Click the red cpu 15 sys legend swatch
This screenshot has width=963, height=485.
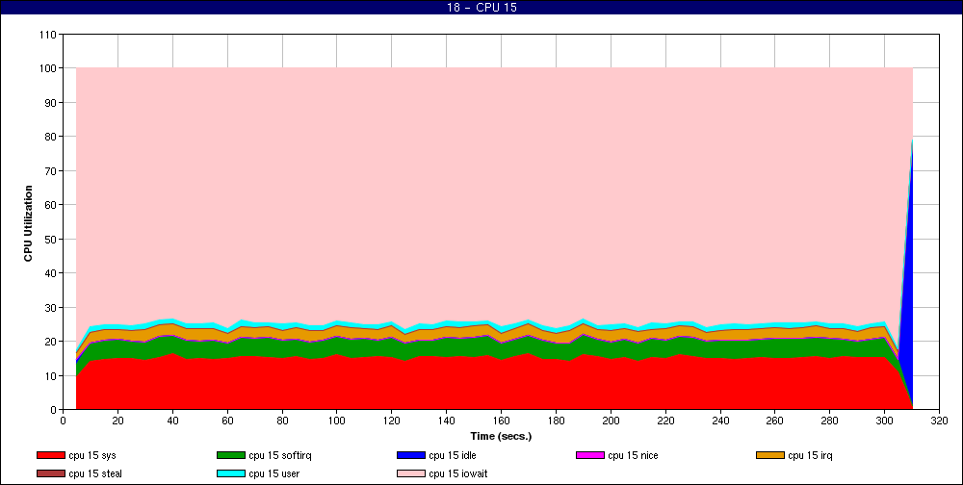(x=50, y=455)
